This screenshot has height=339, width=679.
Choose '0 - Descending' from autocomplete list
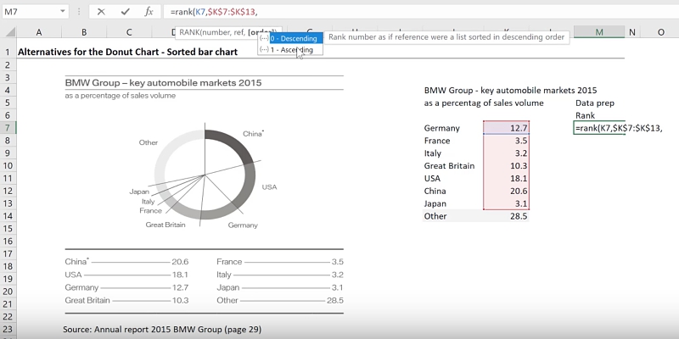click(x=294, y=38)
